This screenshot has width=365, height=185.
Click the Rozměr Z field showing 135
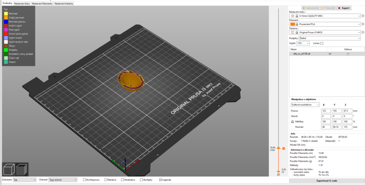pos(347,127)
